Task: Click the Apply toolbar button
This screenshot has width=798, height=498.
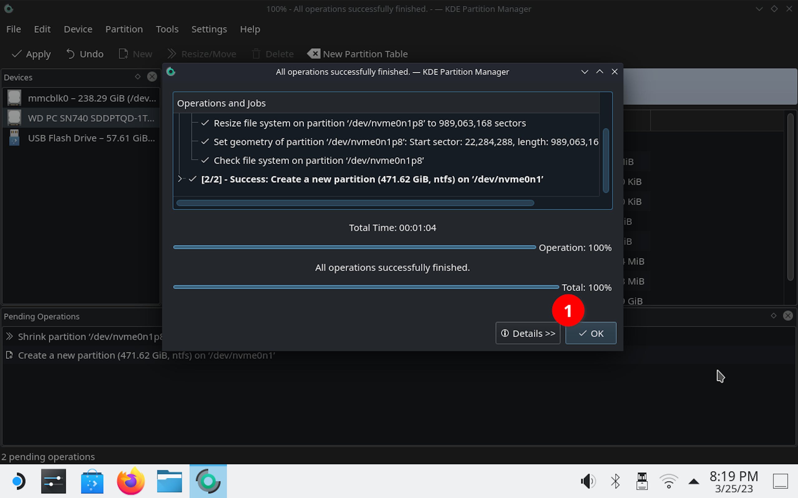Action: pyautogui.click(x=31, y=54)
